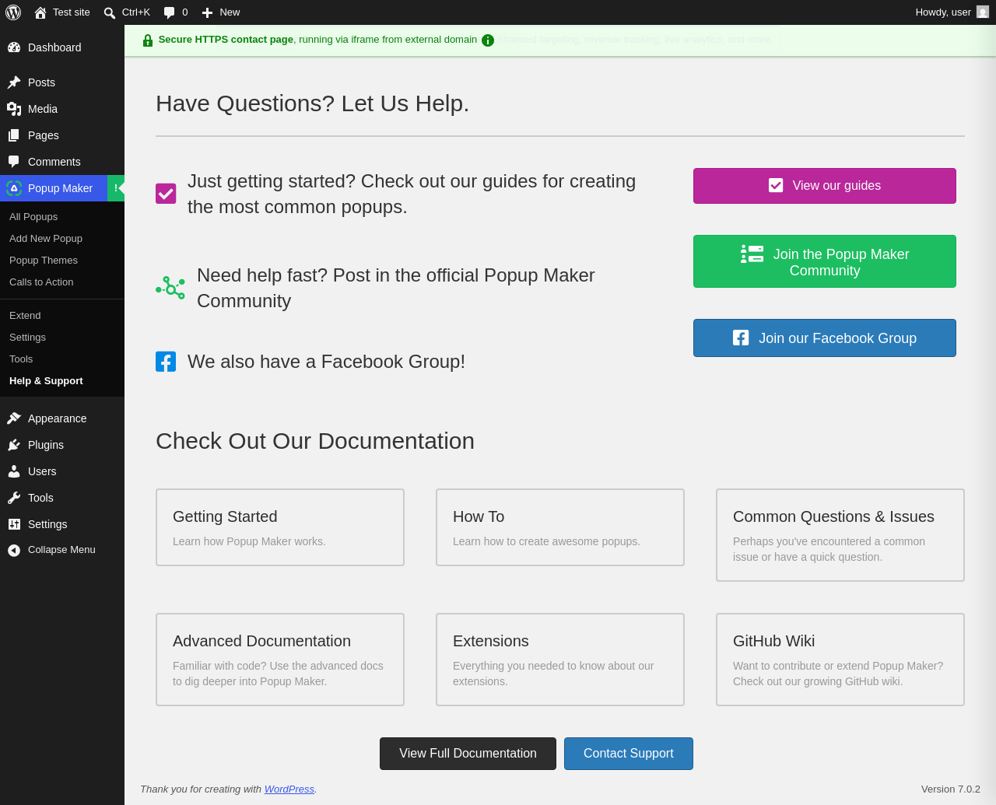Click the Users person icon
Screen dimensions: 996x805
coord(14,471)
